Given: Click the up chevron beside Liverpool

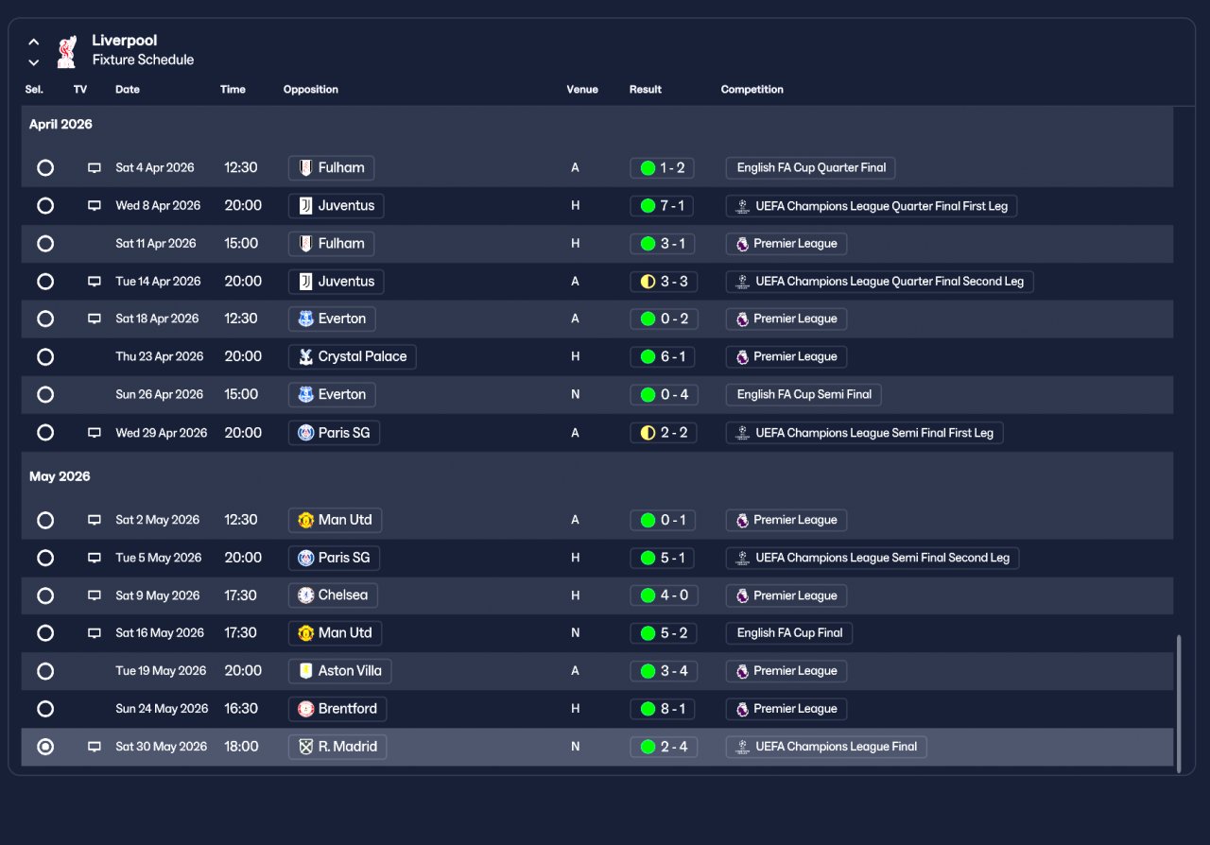Looking at the screenshot, I should click(34, 42).
